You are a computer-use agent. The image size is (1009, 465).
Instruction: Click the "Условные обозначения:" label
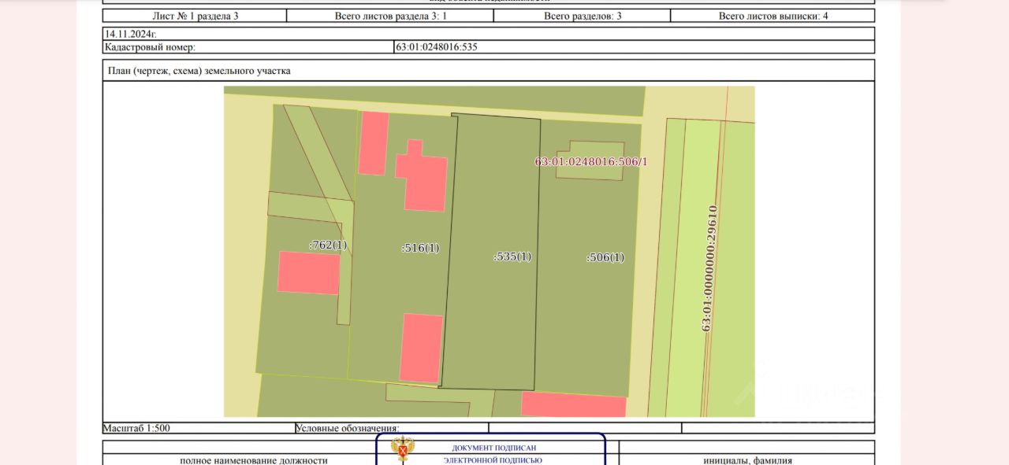coord(348,429)
